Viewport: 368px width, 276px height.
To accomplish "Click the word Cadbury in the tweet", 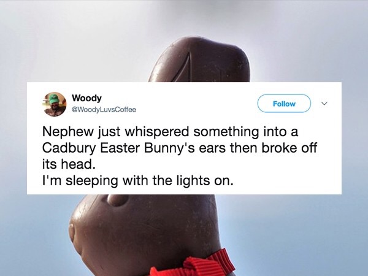I will (69, 148).
